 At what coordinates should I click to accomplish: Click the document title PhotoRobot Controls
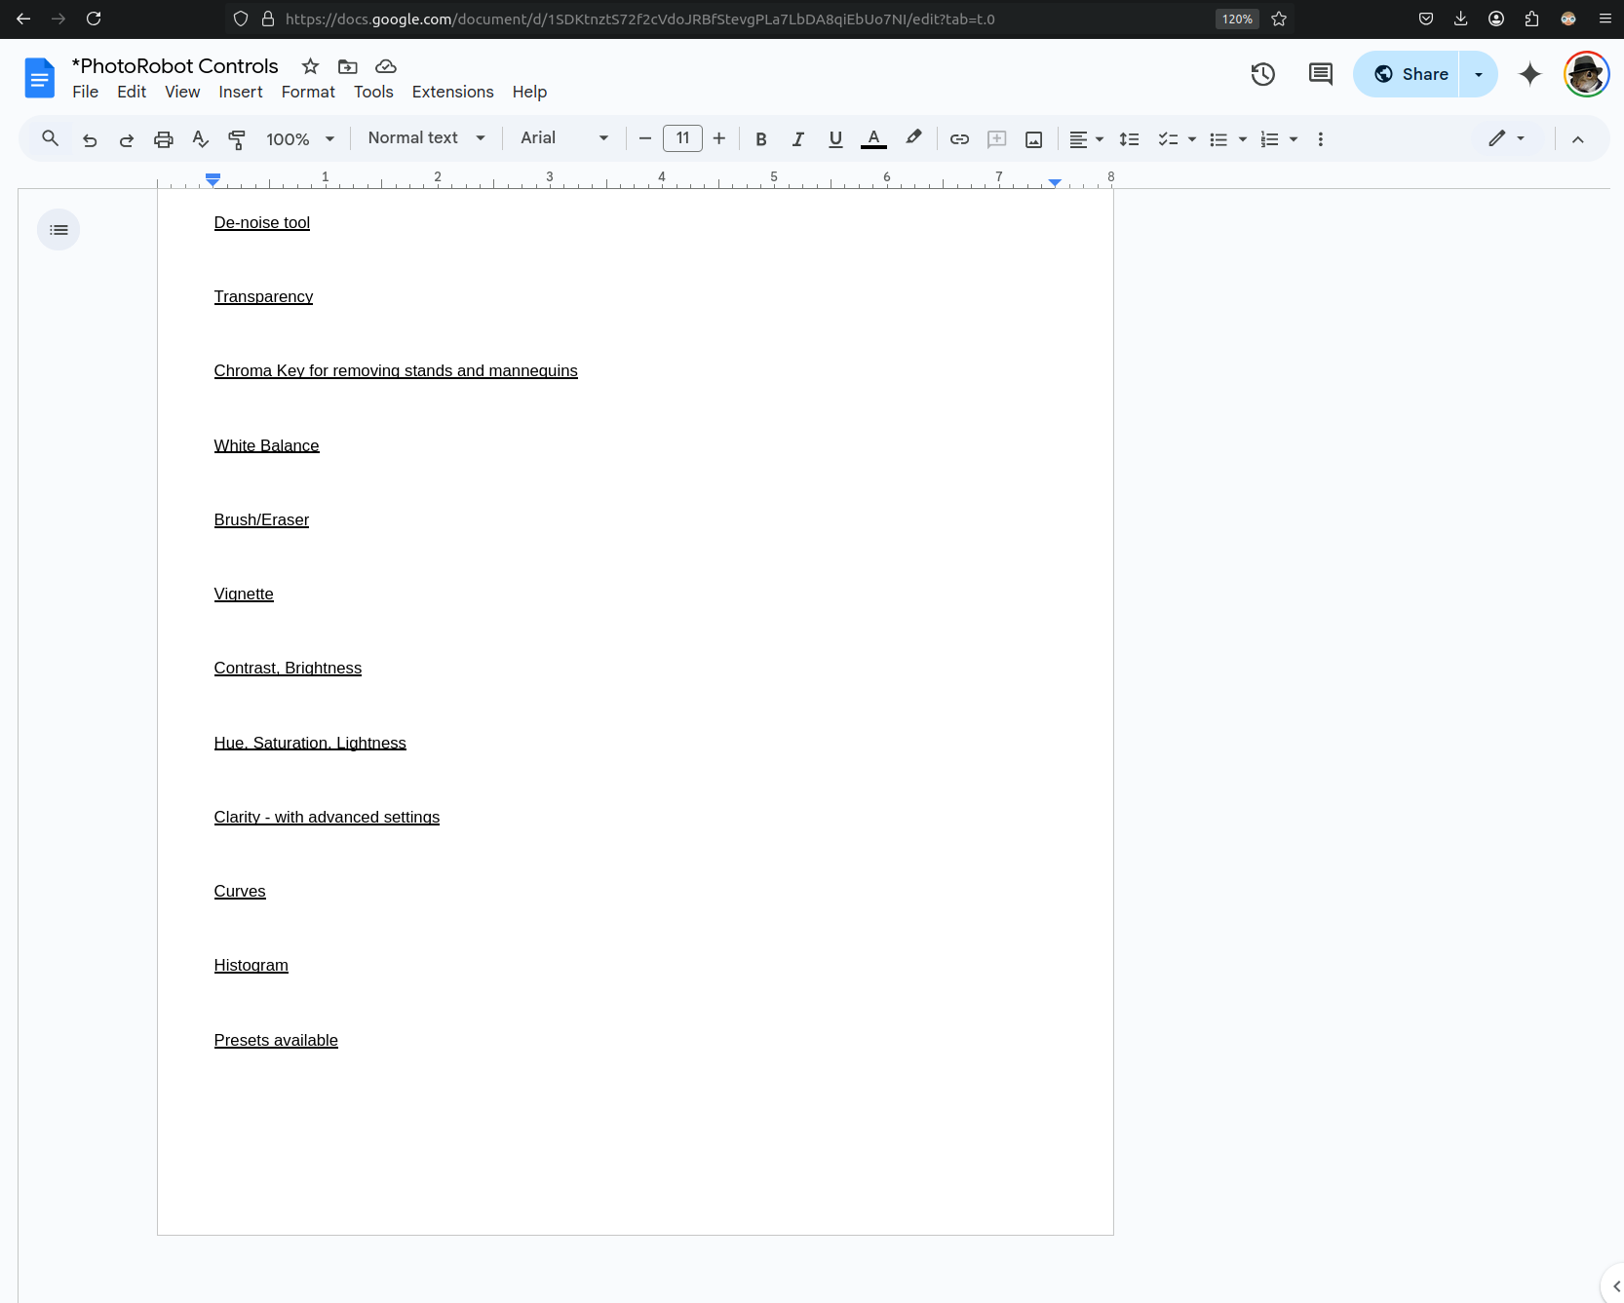175,66
